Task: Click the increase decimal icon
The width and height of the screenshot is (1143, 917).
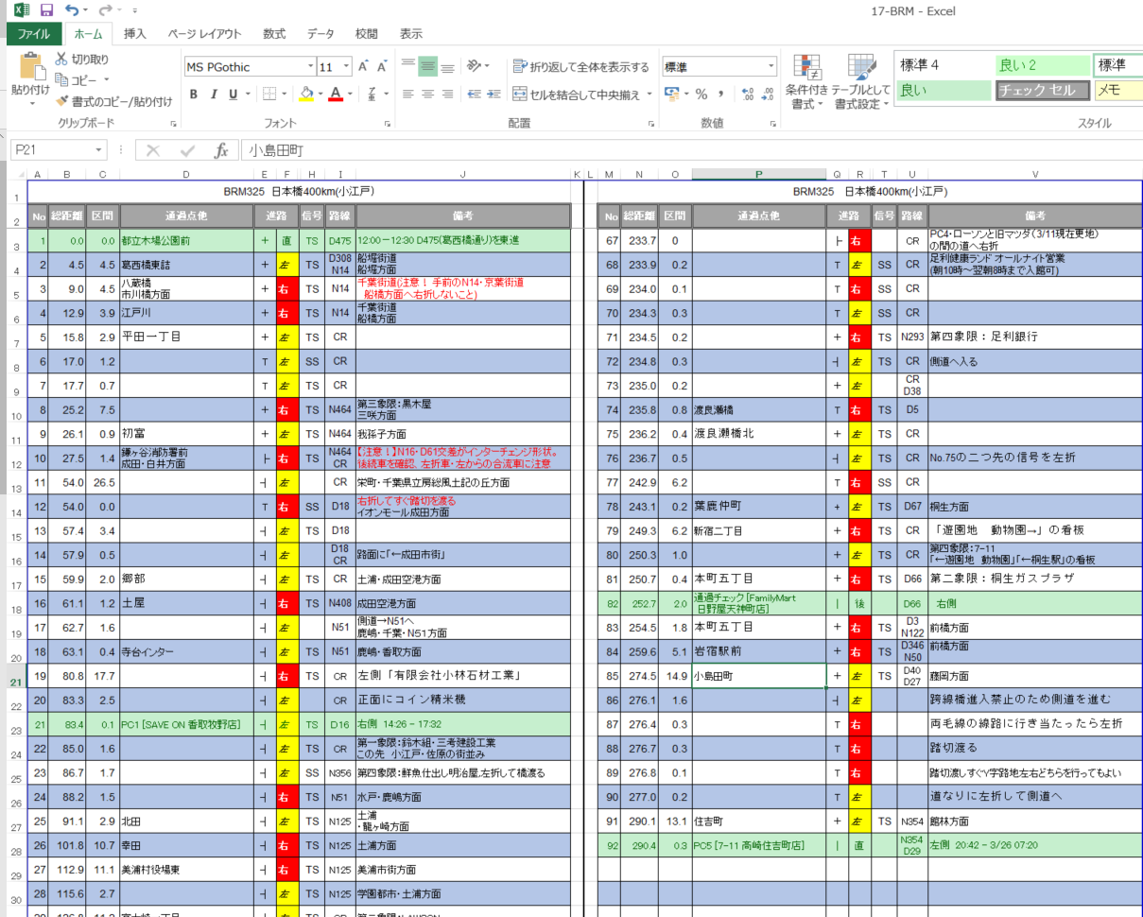Action: [x=748, y=95]
